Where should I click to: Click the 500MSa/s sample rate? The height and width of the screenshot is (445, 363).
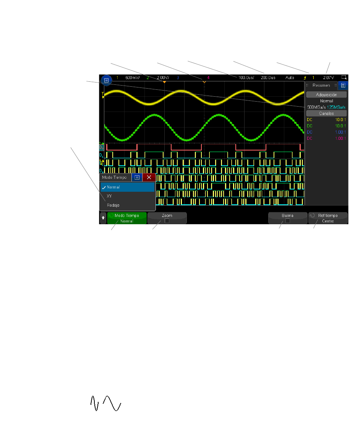coord(316,107)
